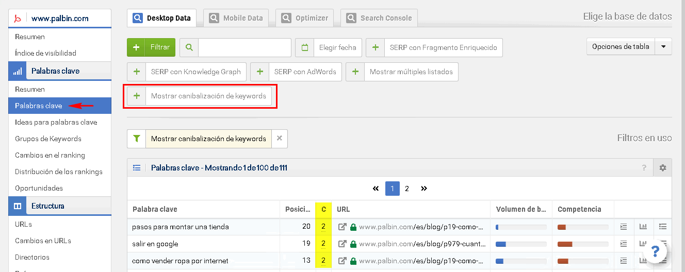
Task: Sort by Competencia column header
Action: (x=583, y=209)
